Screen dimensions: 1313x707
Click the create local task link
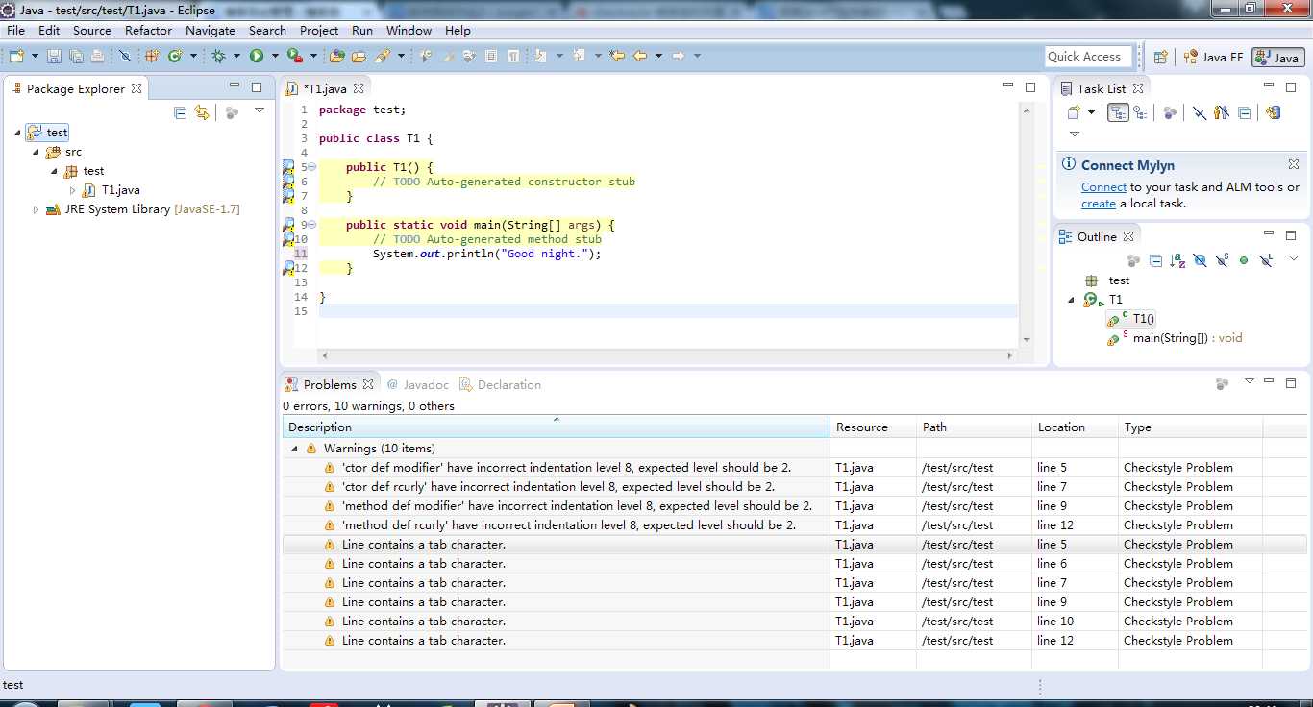[x=1099, y=204]
